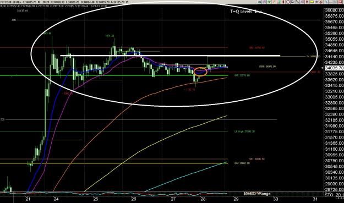Viewport: 344px width, 203px height.
Task: Click the 33825.00 price axis label
Action: 334,74
